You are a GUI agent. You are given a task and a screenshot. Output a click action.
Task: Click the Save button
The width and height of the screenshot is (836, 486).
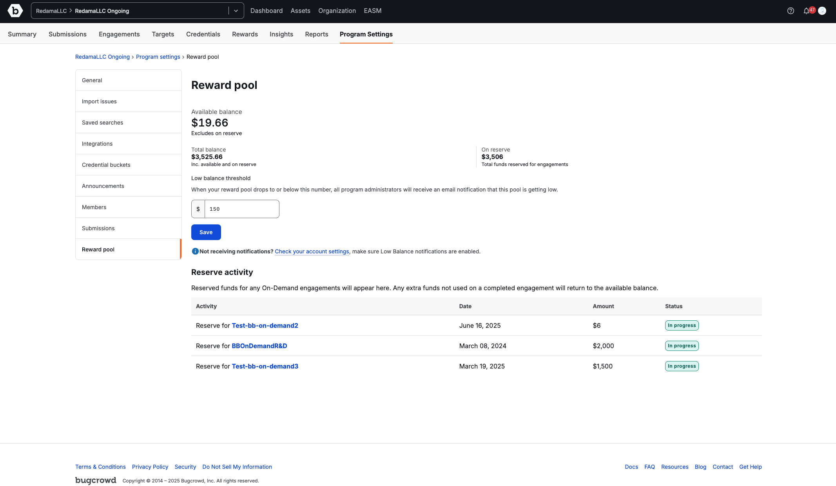206,232
